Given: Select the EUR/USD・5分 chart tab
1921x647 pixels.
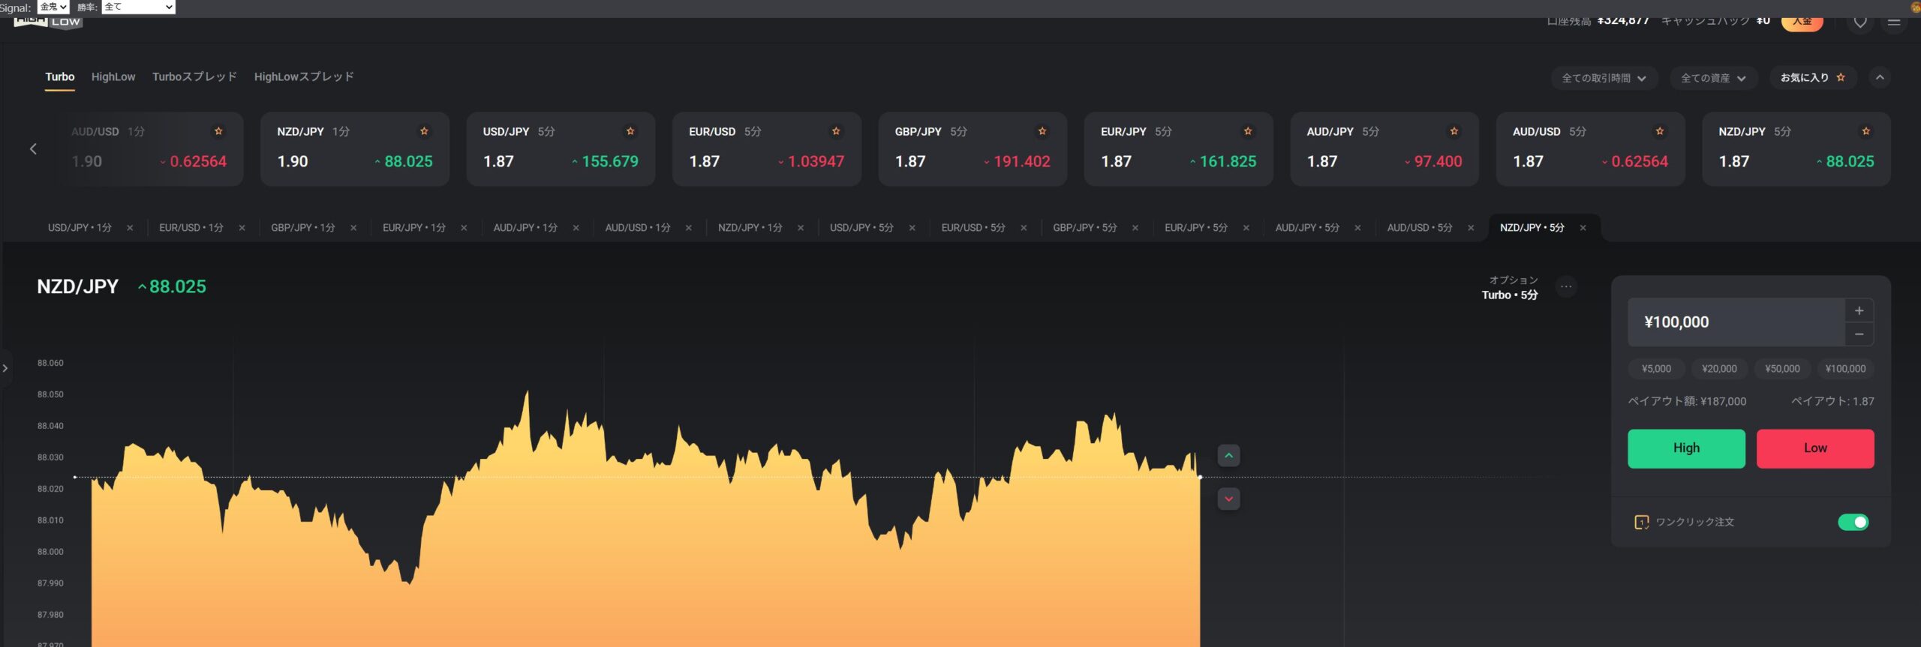Looking at the screenshot, I should 973,228.
